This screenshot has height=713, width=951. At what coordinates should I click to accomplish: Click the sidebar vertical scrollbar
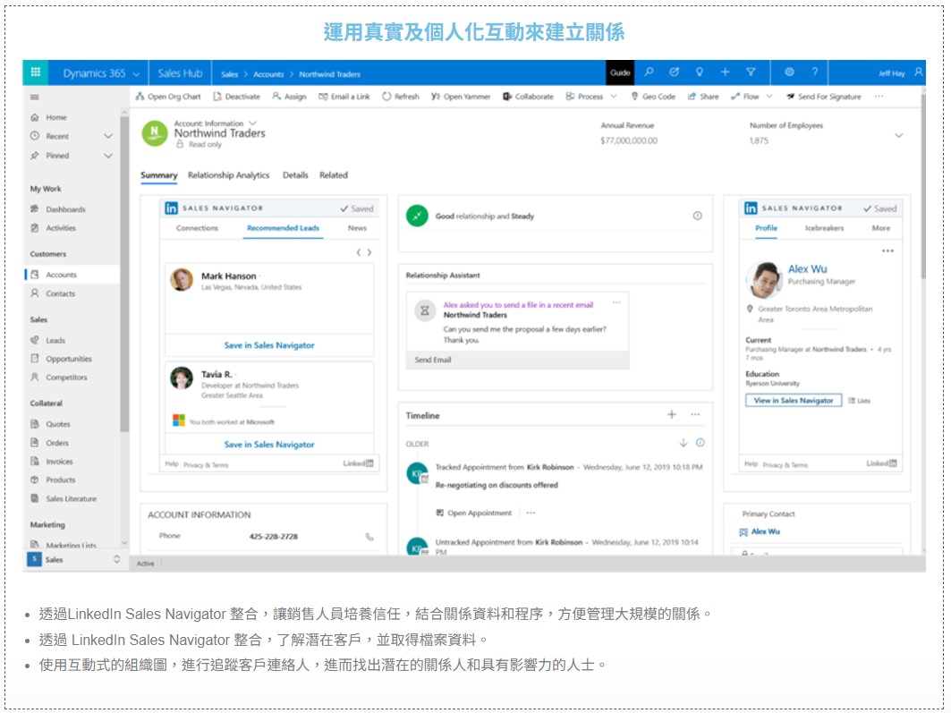(x=124, y=273)
